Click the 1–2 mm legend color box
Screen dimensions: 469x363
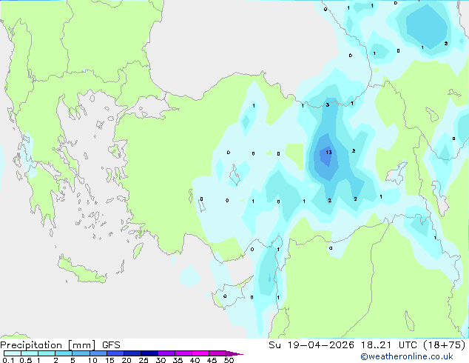(x=47, y=353)
